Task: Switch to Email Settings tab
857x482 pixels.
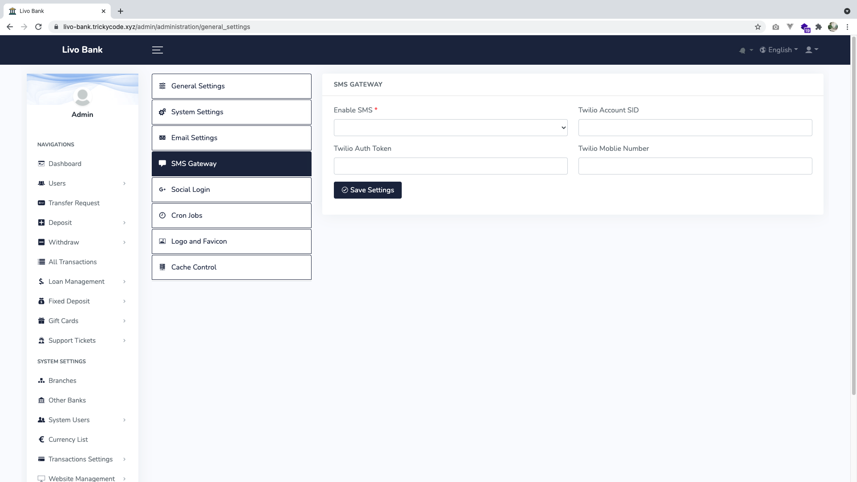Action: [x=231, y=138]
